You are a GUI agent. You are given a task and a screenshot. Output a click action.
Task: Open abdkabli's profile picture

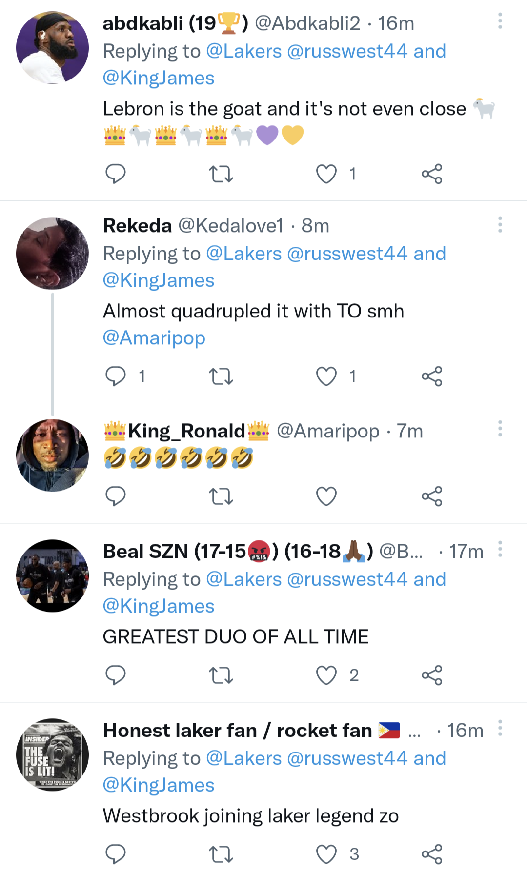pyautogui.click(x=52, y=48)
